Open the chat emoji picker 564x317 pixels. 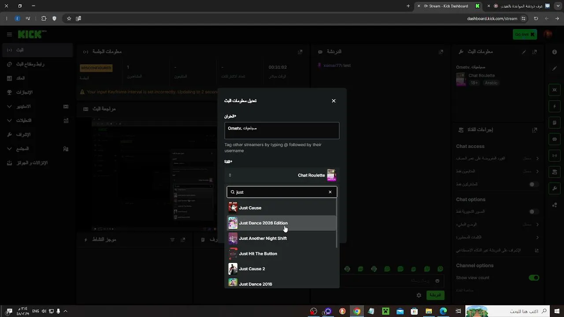[437, 281]
